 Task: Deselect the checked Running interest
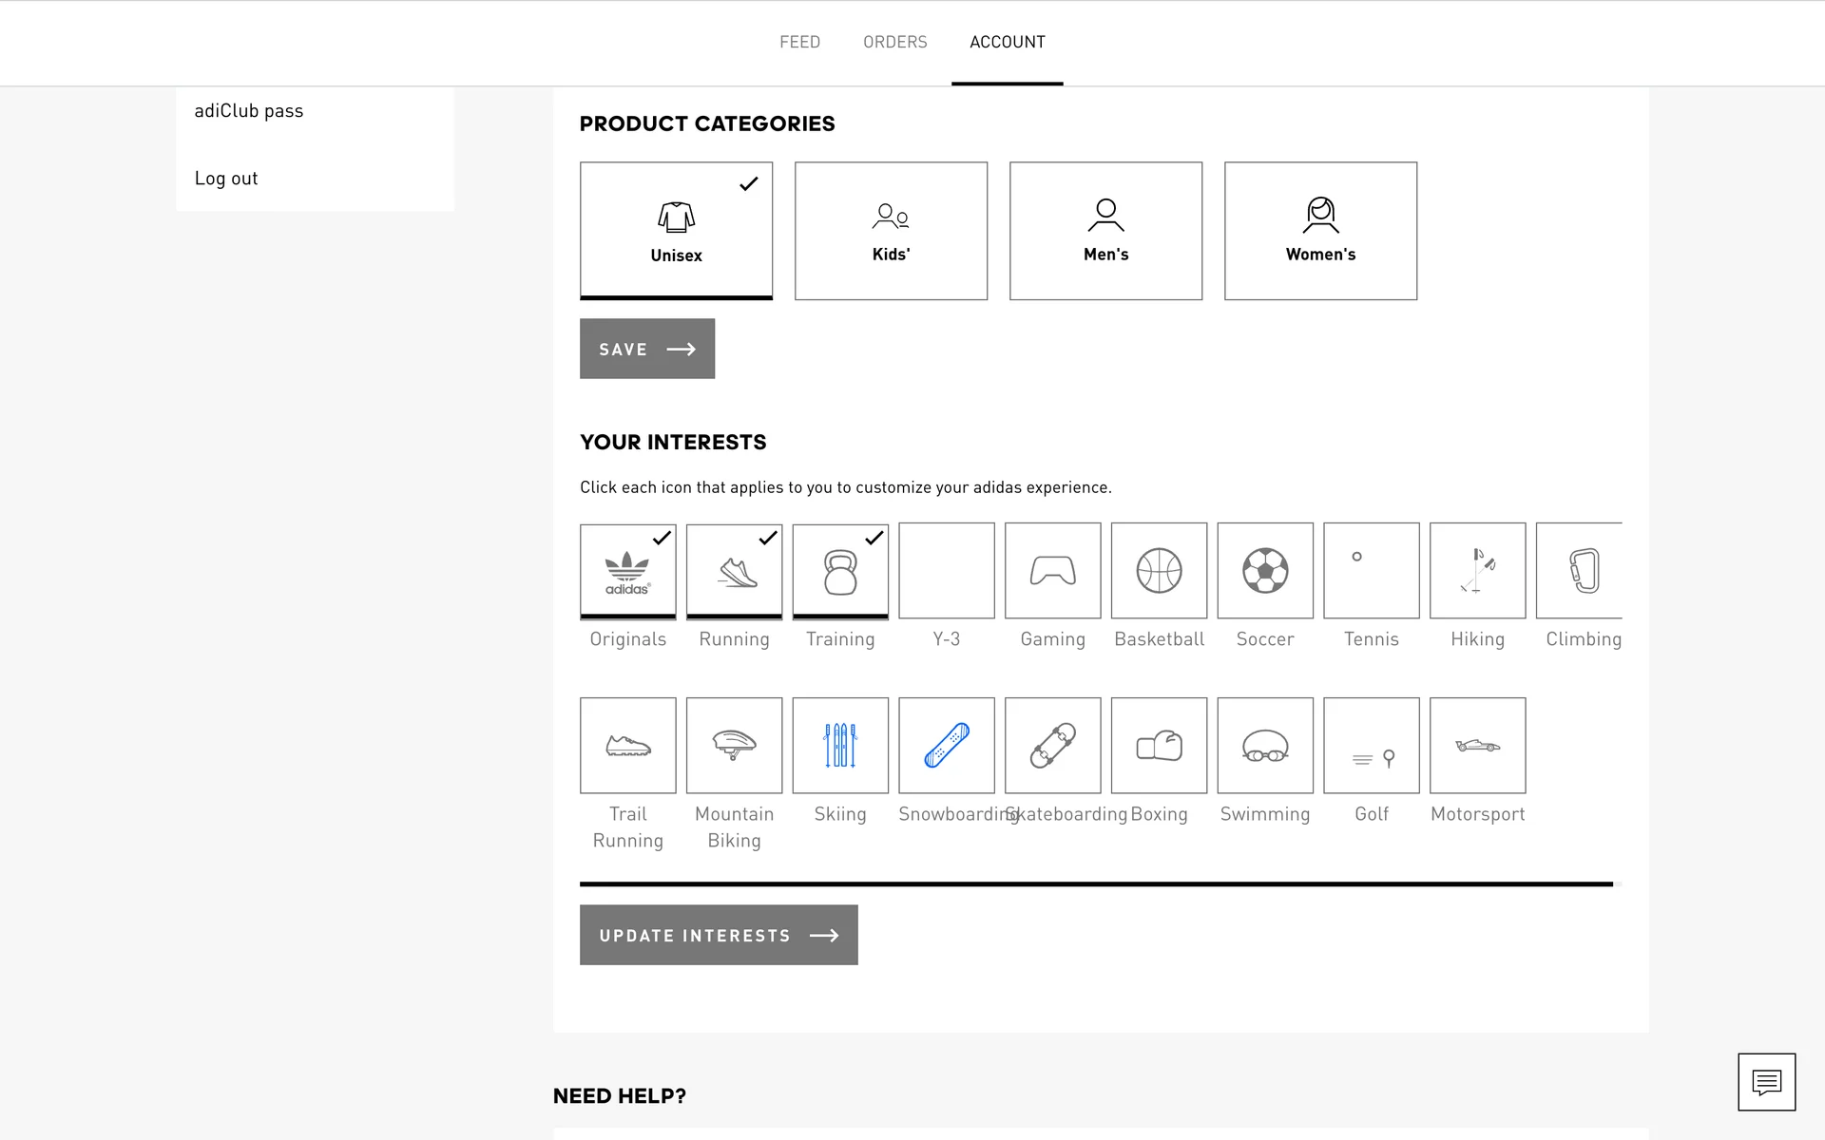coord(734,570)
